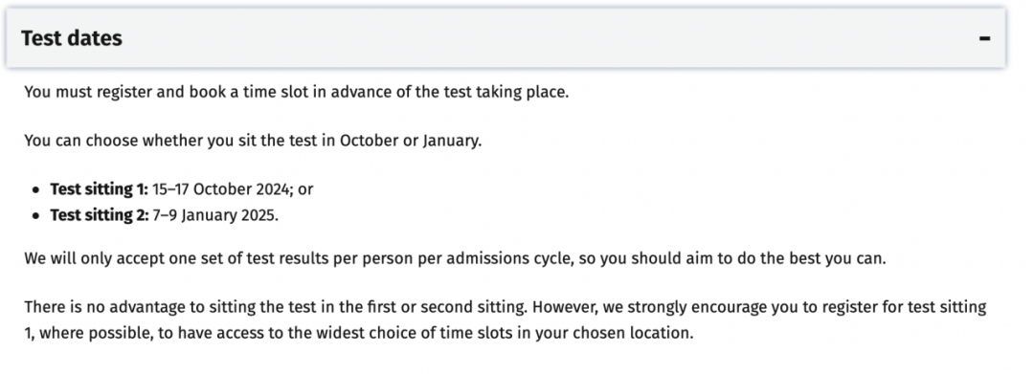The height and width of the screenshot is (374, 1034).
Task: Click the sentence starting "We will only accept"
Action: [x=455, y=259]
